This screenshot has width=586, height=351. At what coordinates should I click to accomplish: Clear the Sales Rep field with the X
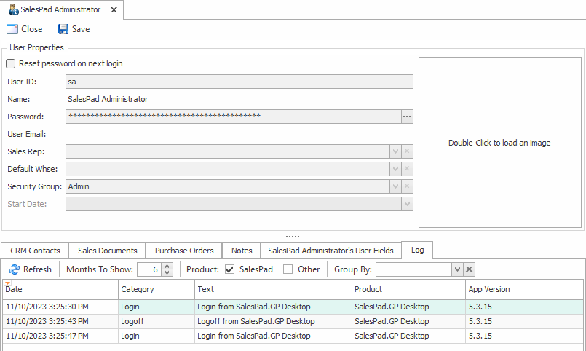click(x=407, y=151)
